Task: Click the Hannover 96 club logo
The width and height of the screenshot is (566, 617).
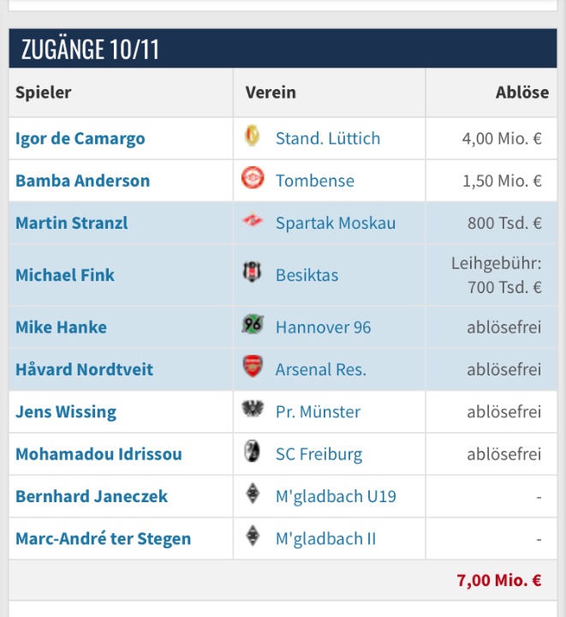Action: (x=253, y=326)
